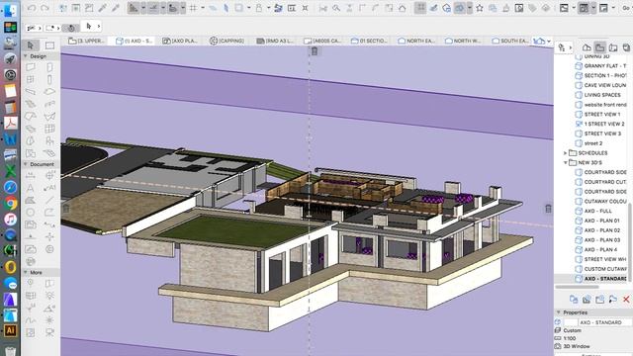Open the AXO - PLAN 02 view
Image resolution: width=633 pixels, height=356 pixels.
(x=602, y=230)
